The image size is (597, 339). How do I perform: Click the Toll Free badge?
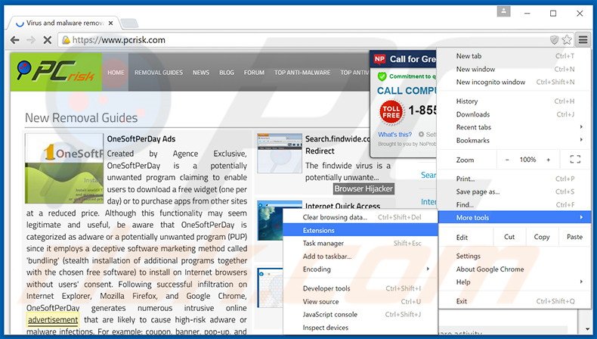tap(391, 112)
